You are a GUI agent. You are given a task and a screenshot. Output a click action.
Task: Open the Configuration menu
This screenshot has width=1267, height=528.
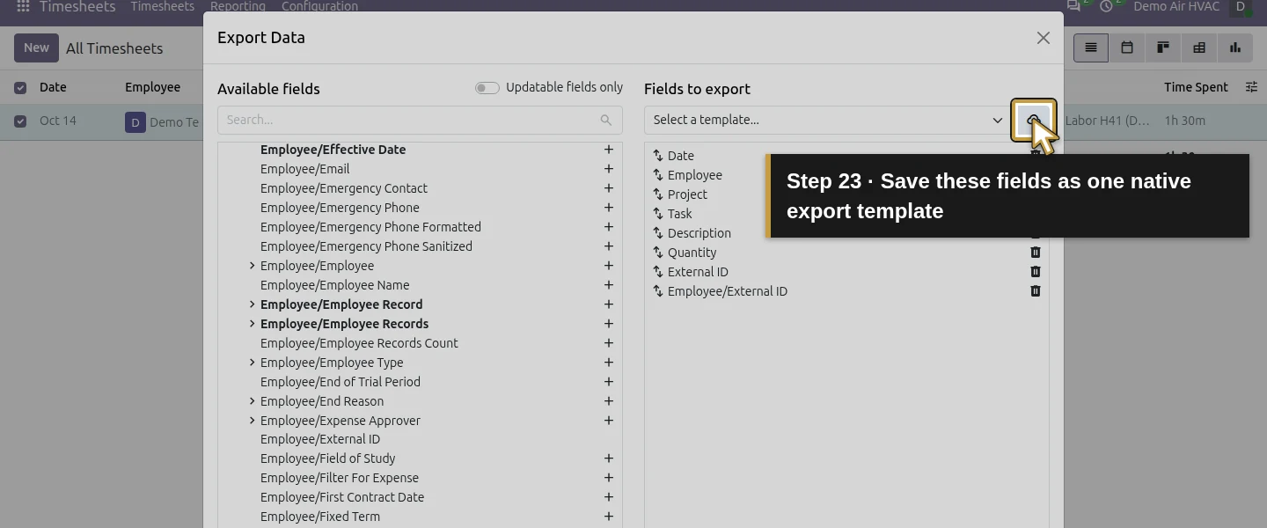click(319, 6)
